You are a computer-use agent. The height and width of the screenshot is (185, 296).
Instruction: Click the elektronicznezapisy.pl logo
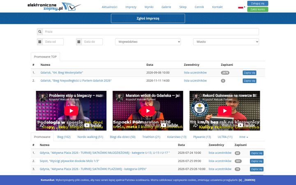pos(54,7)
